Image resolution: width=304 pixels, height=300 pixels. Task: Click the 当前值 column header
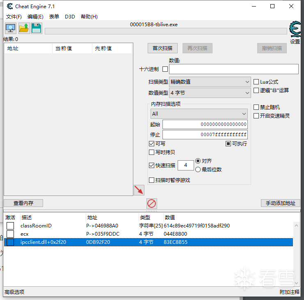72,48
